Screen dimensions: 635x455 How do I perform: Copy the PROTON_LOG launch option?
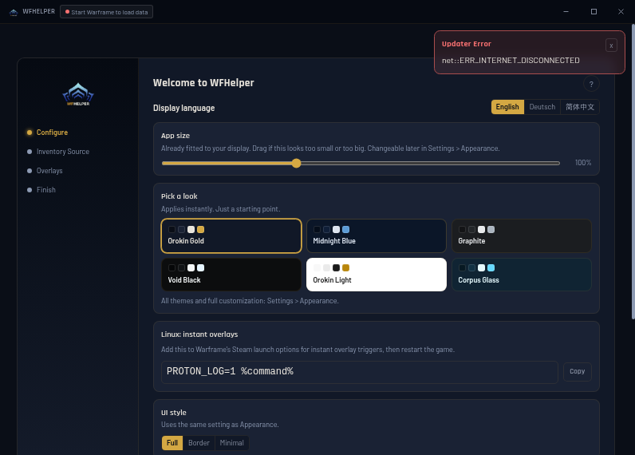[577, 371]
